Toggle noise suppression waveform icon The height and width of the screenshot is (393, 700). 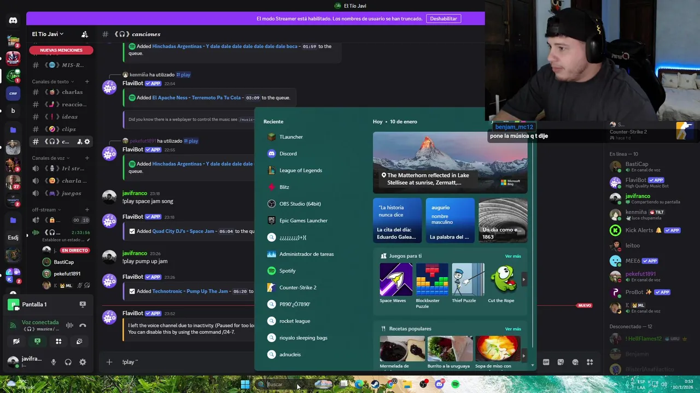(x=69, y=325)
